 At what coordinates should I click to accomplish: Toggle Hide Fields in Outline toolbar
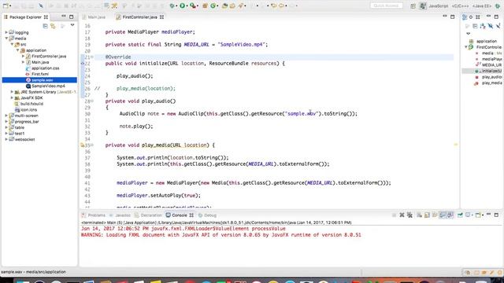[491, 26]
